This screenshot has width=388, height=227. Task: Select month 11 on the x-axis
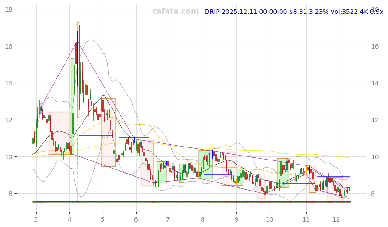306,219
